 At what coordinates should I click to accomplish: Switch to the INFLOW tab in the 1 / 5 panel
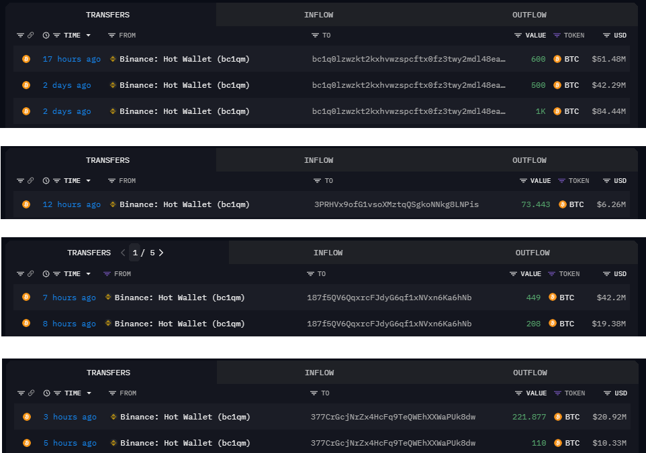(x=328, y=253)
